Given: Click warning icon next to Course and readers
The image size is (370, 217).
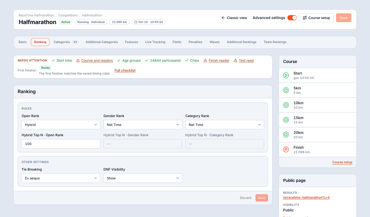Looking at the screenshot, I should (x=78, y=61).
